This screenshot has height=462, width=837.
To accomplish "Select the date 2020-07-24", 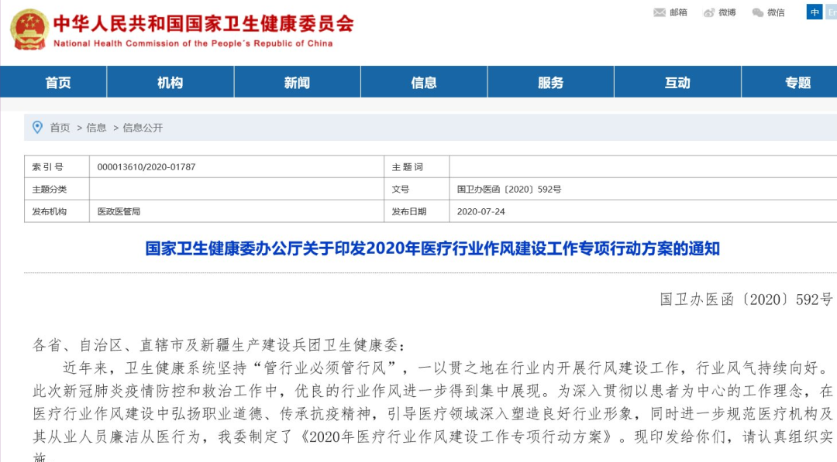I will 481,211.
